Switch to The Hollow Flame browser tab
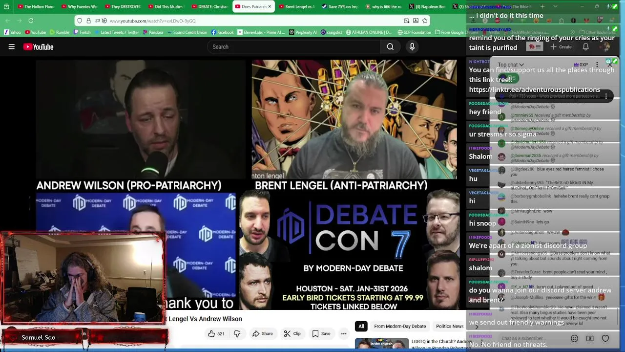Image resolution: width=625 pixels, height=352 pixels. click(36, 7)
